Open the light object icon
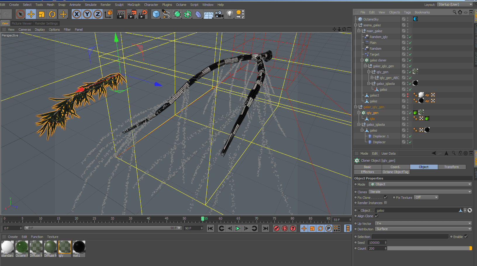477x266 pixels. click(230, 14)
